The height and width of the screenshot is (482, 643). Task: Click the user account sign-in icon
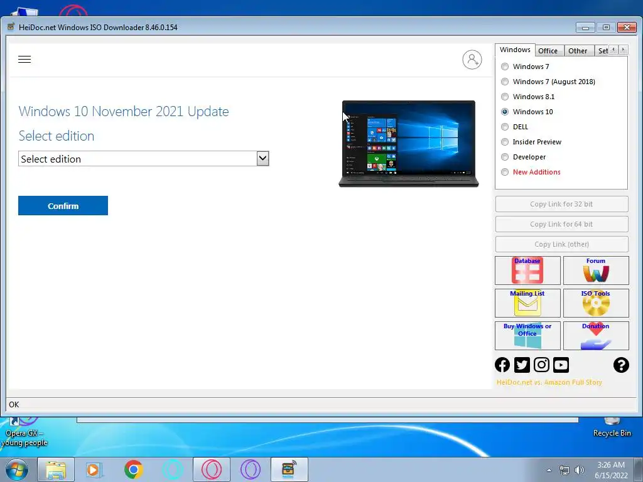pyautogui.click(x=472, y=60)
